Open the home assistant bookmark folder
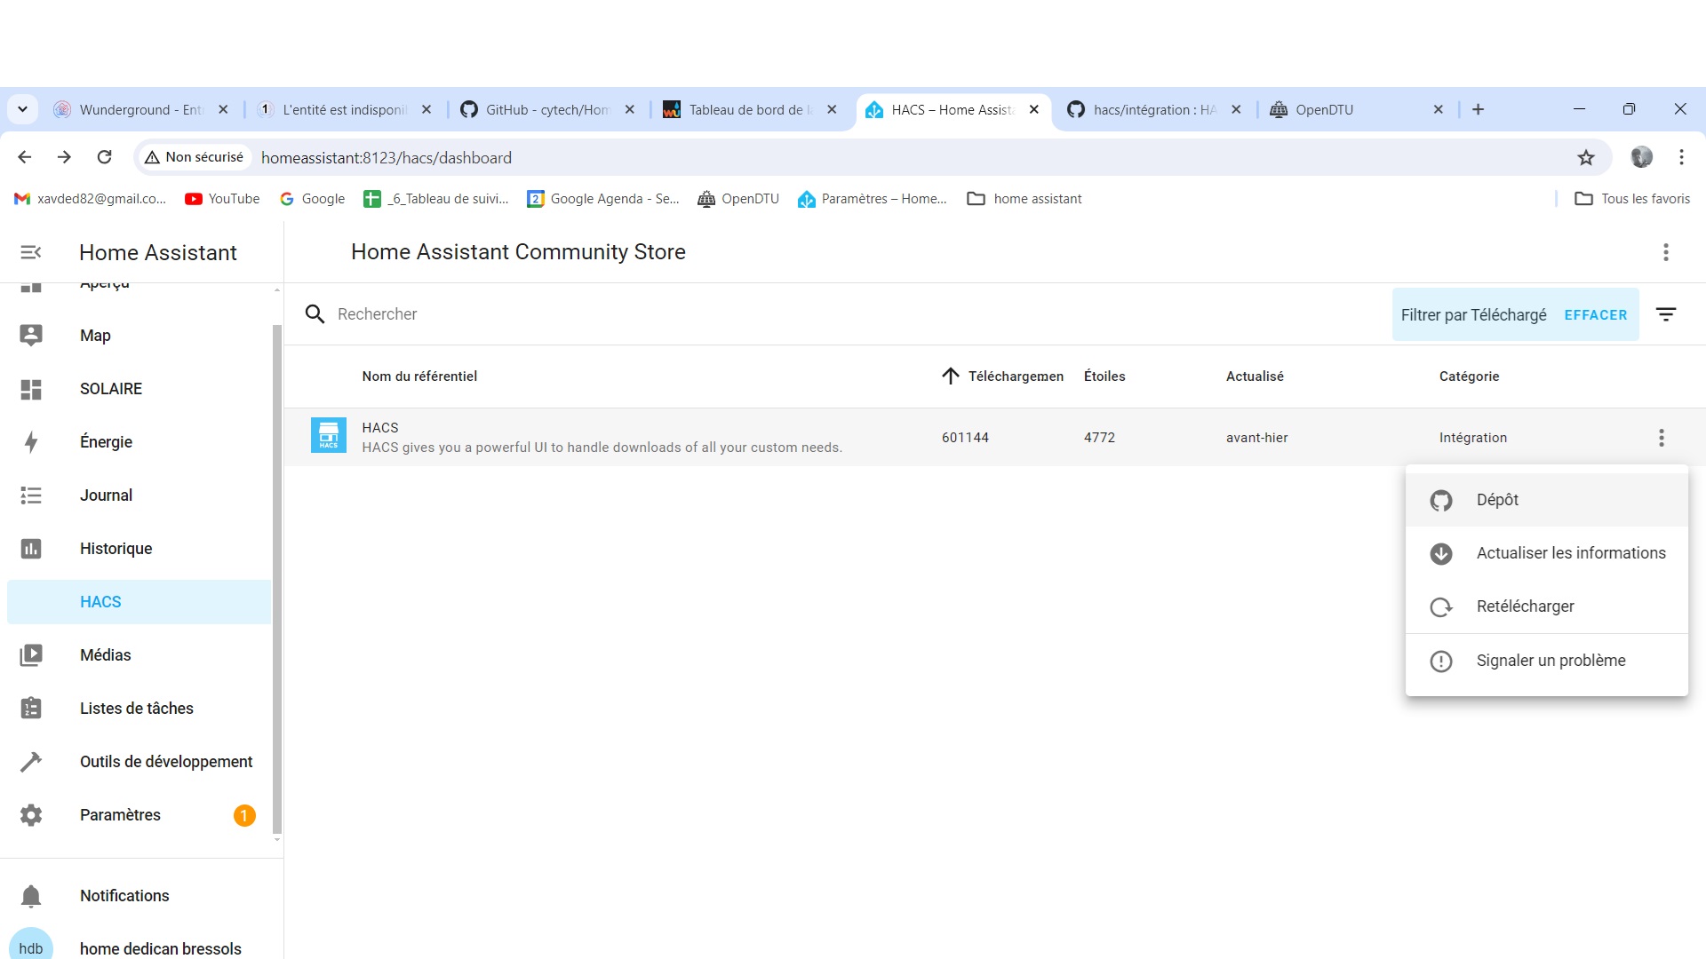The image size is (1706, 959). [x=1024, y=199]
